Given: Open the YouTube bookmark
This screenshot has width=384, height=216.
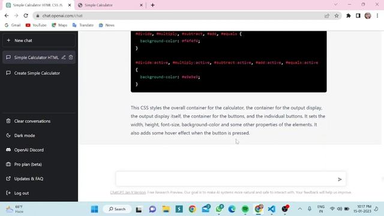Looking at the screenshot, I should coord(36,25).
